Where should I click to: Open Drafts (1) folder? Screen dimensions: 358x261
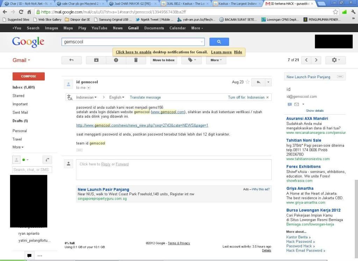point(20,121)
